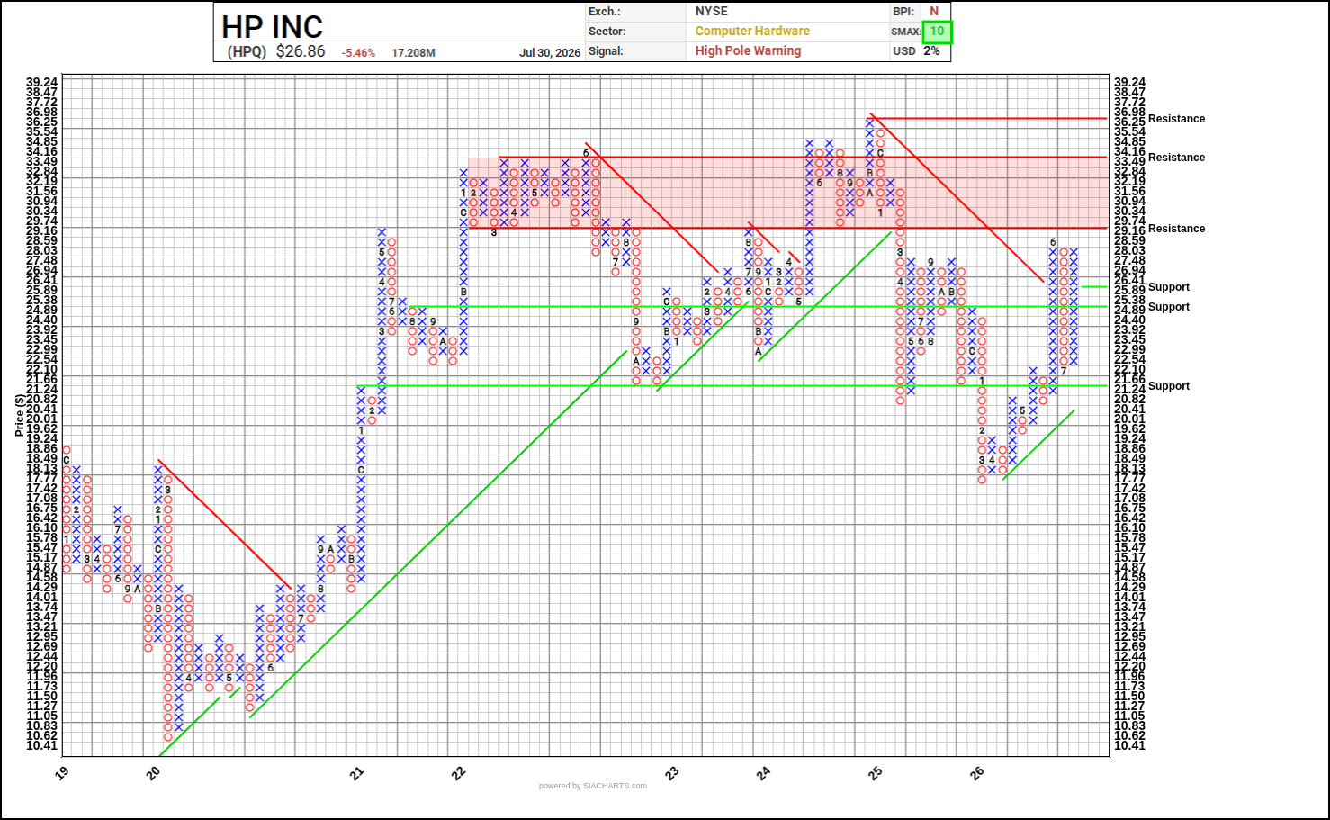1330x820 pixels.
Task: Select year 24 on the time axis
Action: [x=764, y=772]
